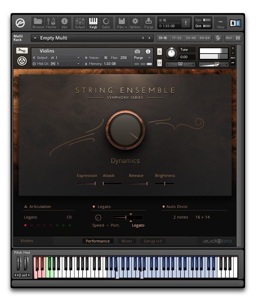
Task: Open the instrument Purge dropdown
Action: [x=142, y=57]
